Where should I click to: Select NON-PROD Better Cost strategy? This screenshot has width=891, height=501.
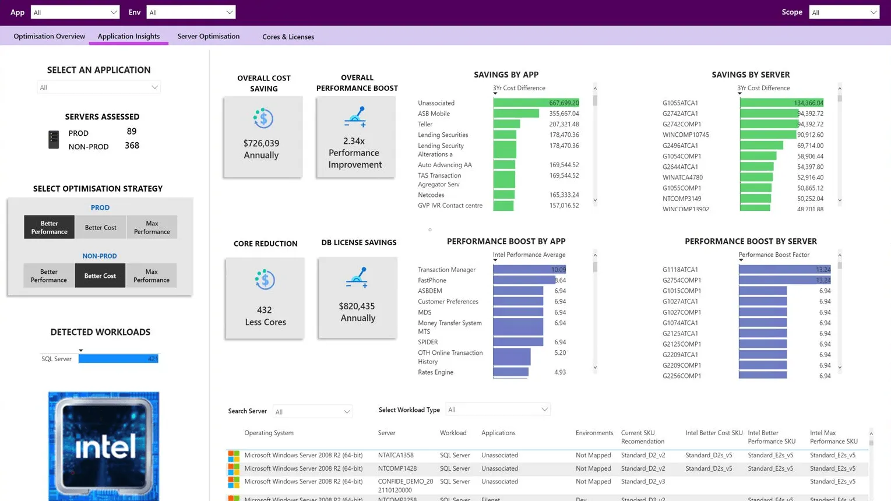tap(100, 276)
